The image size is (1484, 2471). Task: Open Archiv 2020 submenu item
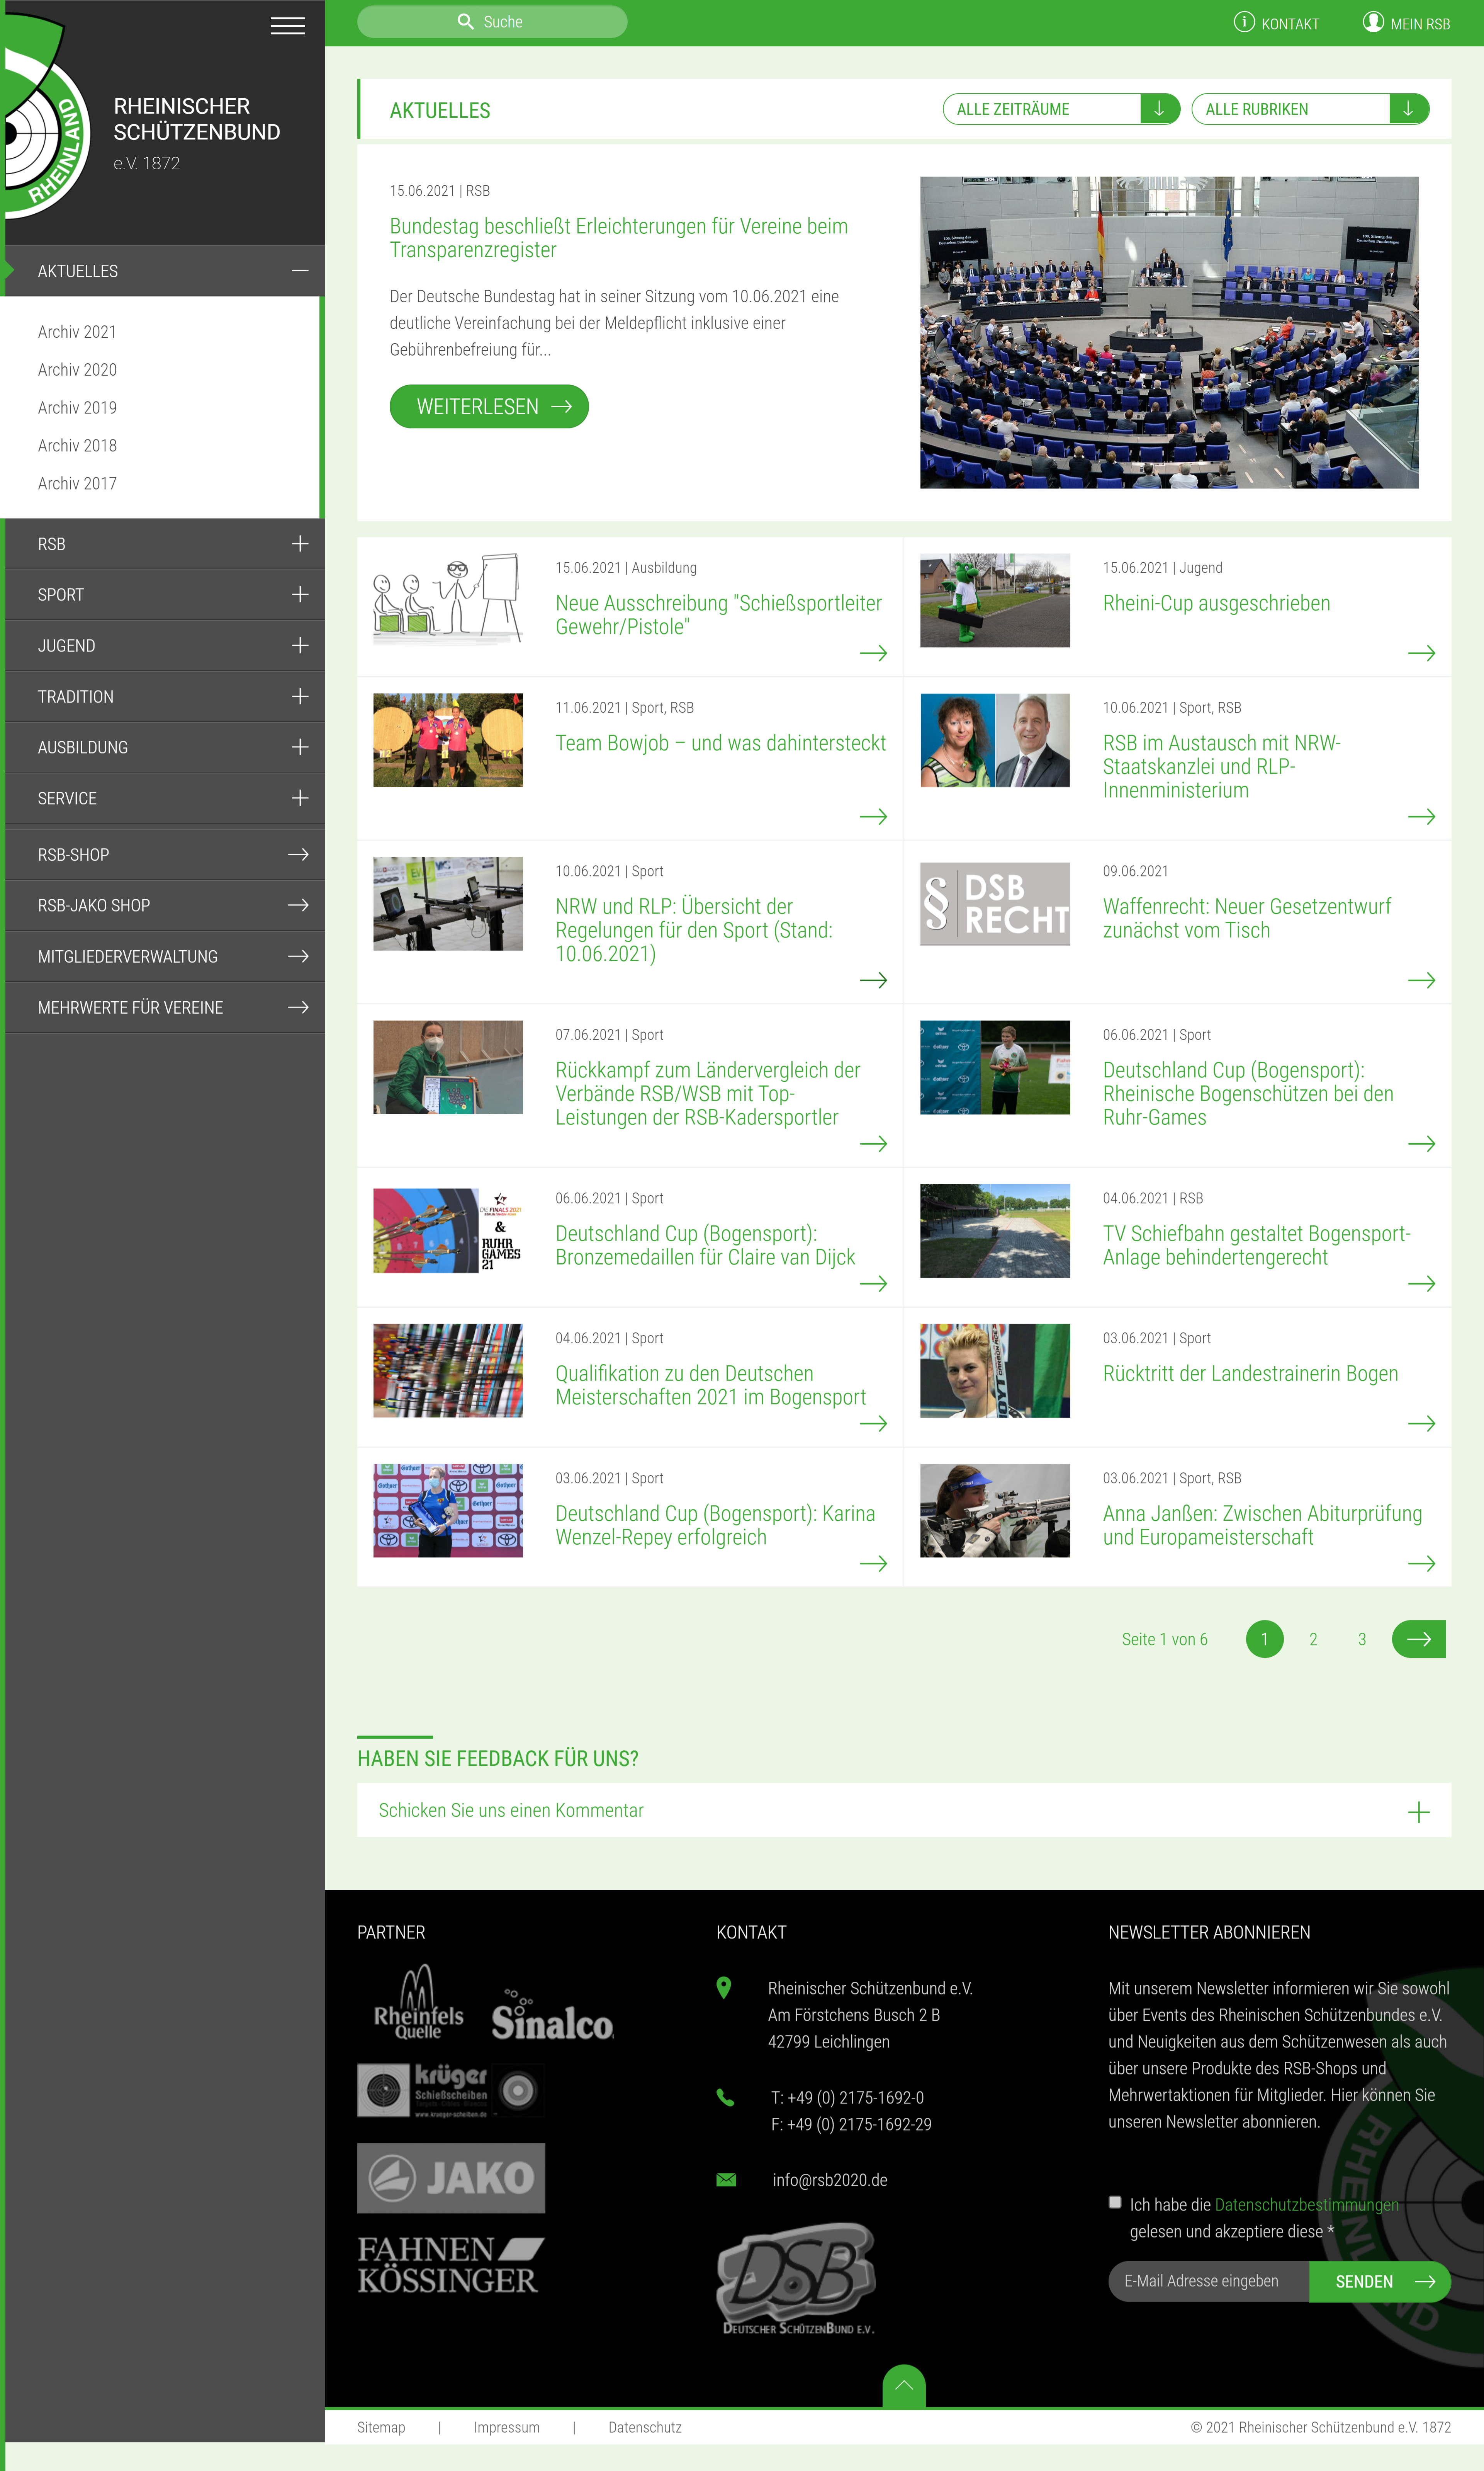[77, 370]
